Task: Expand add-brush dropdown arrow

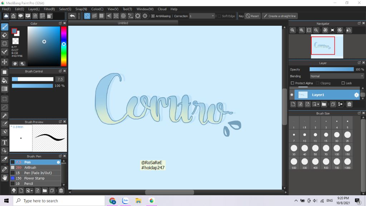Action: (32, 191)
